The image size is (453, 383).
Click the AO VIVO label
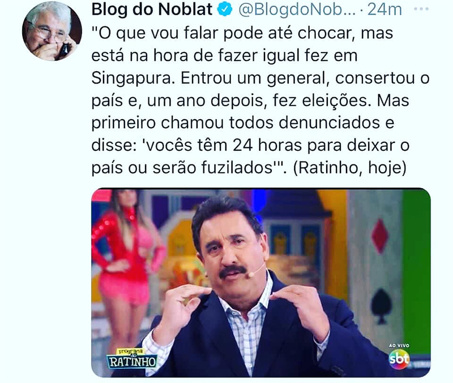click(x=399, y=345)
